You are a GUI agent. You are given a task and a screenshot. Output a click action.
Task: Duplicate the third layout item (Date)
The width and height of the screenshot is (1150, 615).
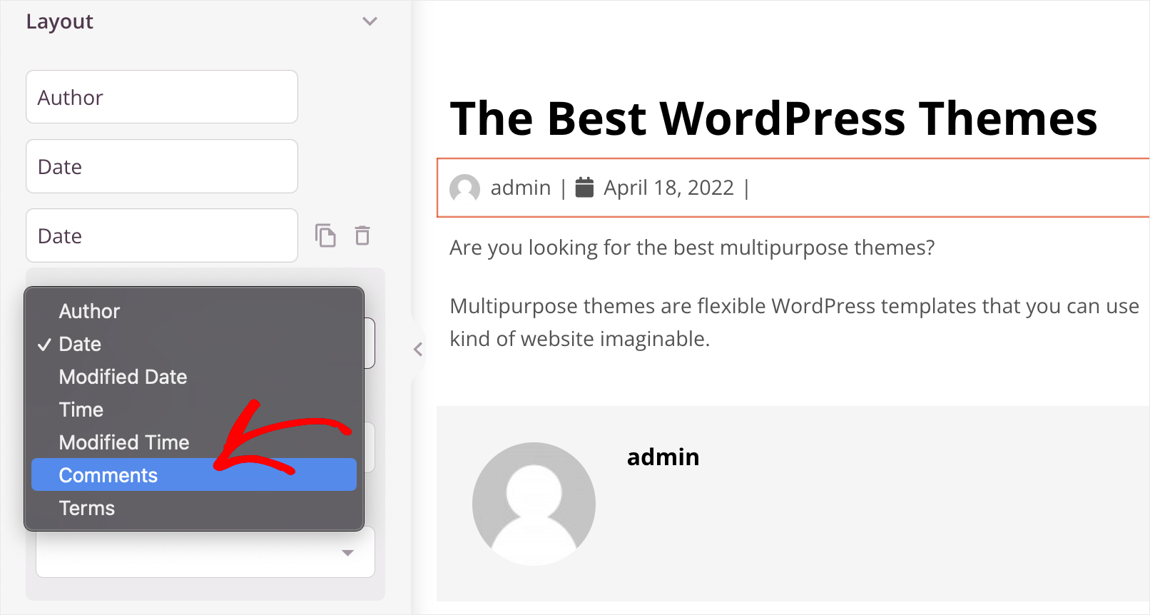pos(325,235)
